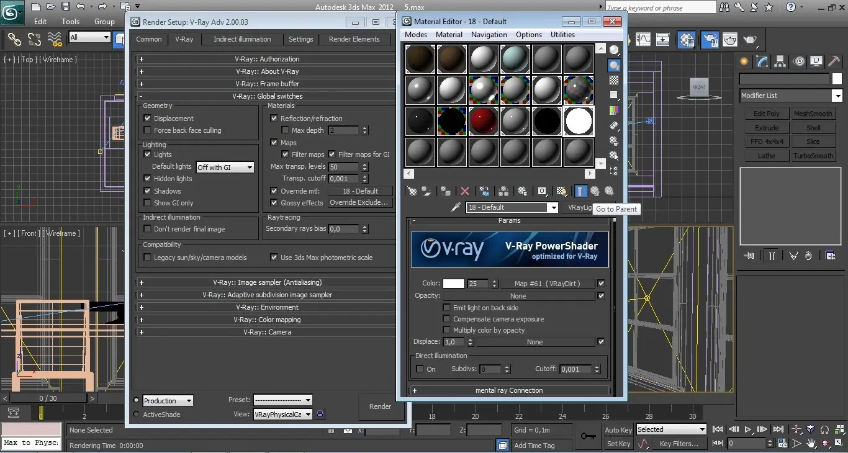Open the Production render mode dropdown
The width and height of the screenshot is (848, 453).
pyautogui.click(x=168, y=401)
